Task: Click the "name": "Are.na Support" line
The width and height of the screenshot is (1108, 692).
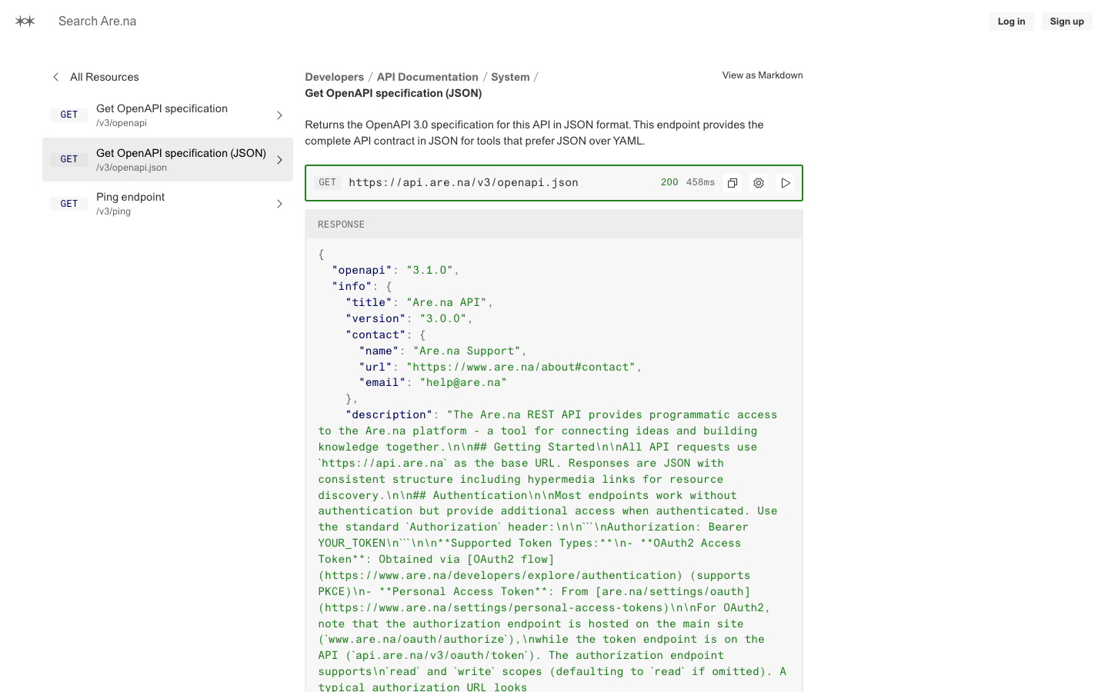Action: click(442, 351)
